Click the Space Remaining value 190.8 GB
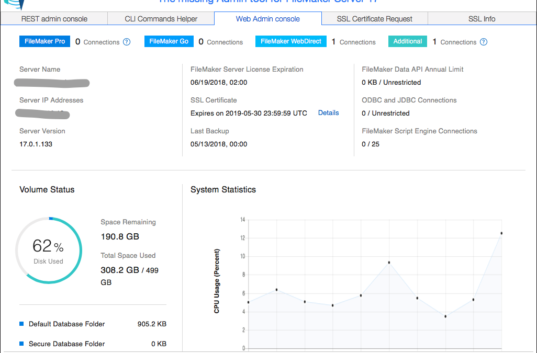 120,236
